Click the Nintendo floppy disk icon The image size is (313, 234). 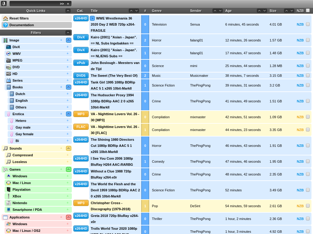pos(9,203)
